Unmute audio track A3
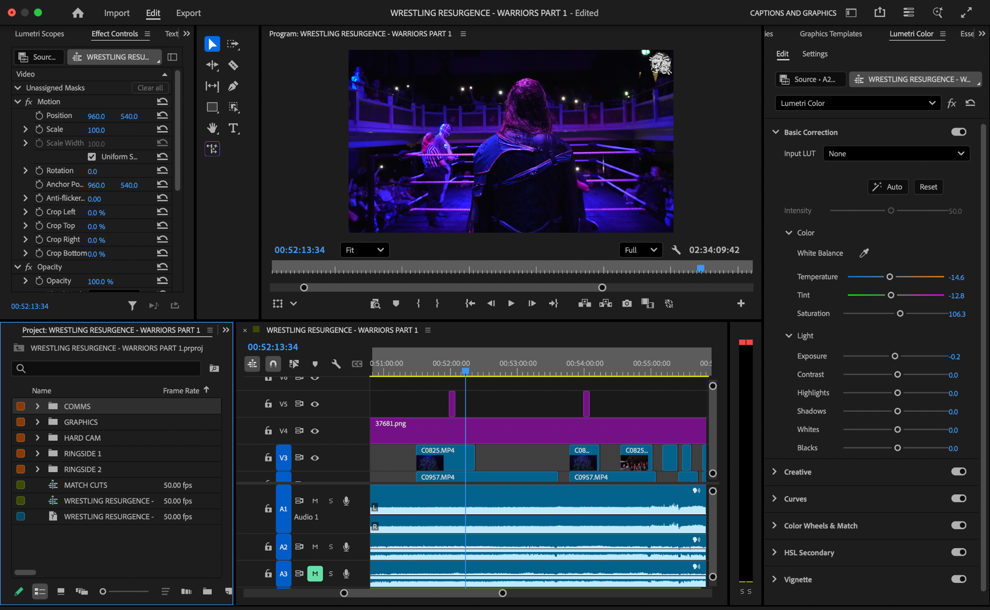Viewport: 990px width, 610px height. point(315,574)
